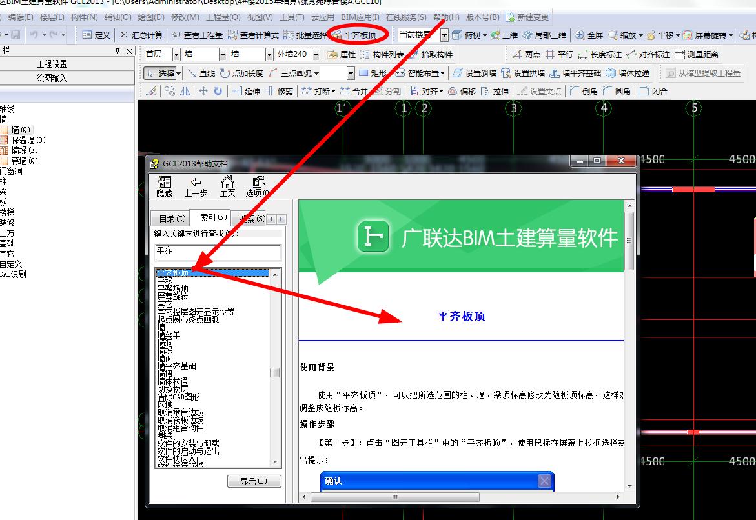The image size is (756, 520).
Task: Open the 楼层(L) menu
Action: pos(52,17)
